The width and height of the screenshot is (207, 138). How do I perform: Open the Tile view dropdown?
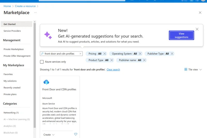point(193,69)
